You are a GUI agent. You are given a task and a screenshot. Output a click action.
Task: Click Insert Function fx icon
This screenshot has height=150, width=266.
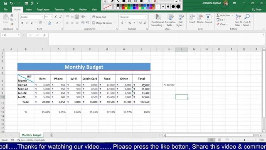44,35
